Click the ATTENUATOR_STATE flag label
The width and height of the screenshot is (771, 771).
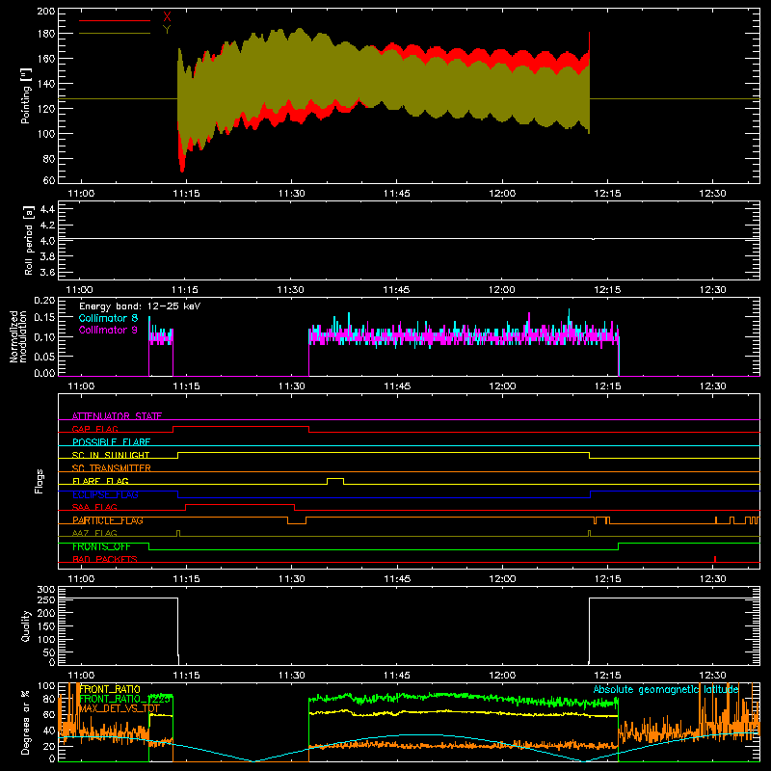pyautogui.click(x=117, y=416)
